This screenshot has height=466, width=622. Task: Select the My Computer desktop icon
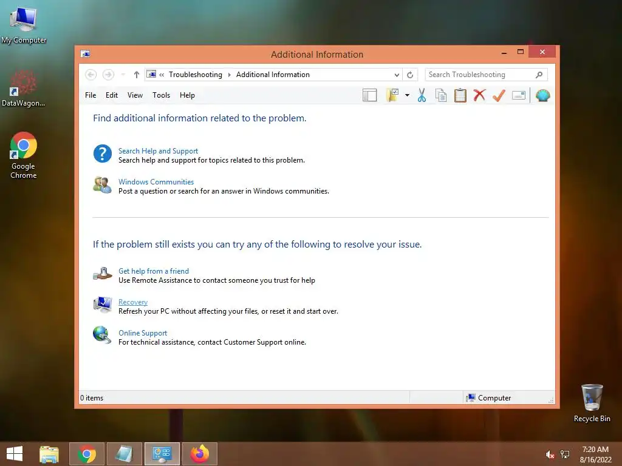pyautogui.click(x=24, y=25)
